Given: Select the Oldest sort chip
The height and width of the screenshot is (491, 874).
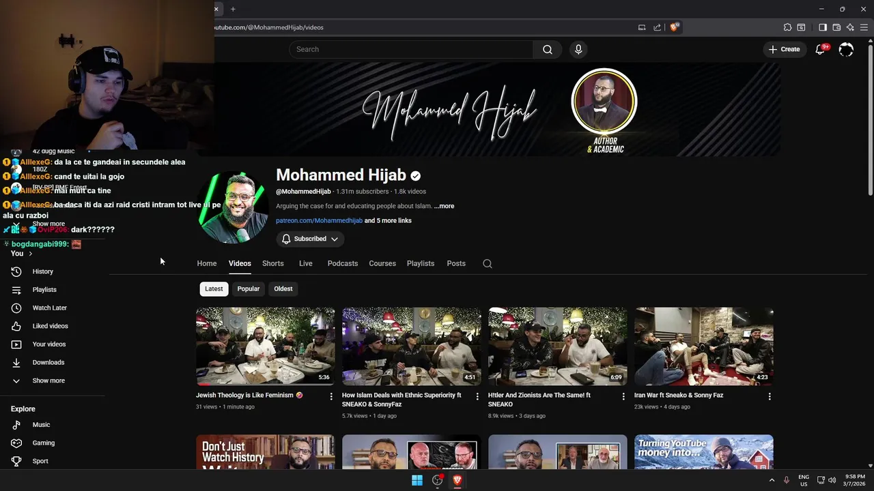Looking at the screenshot, I should pyautogui.click(x=283, y=288).
